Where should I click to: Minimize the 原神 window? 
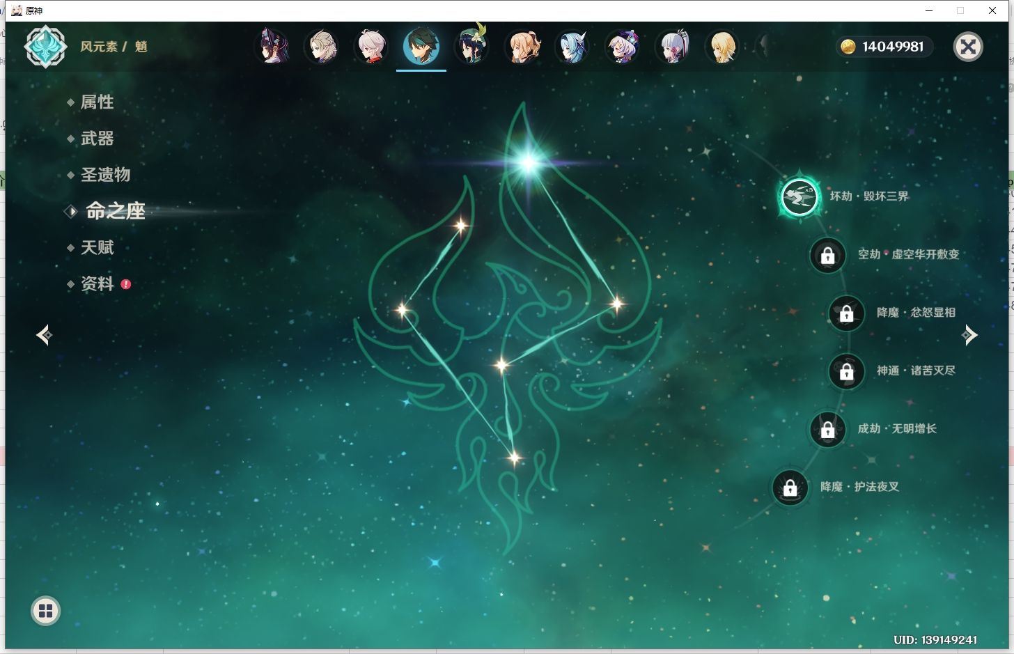point(928,10)
